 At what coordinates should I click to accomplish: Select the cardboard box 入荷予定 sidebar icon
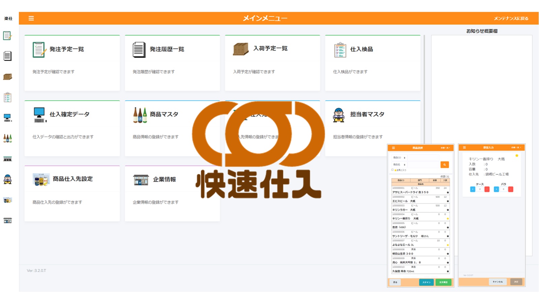(x=7, y=77)
